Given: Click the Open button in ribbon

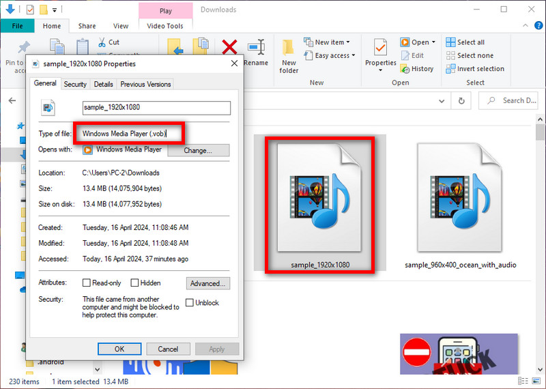Looking at the screenshot, I should 415,42.
